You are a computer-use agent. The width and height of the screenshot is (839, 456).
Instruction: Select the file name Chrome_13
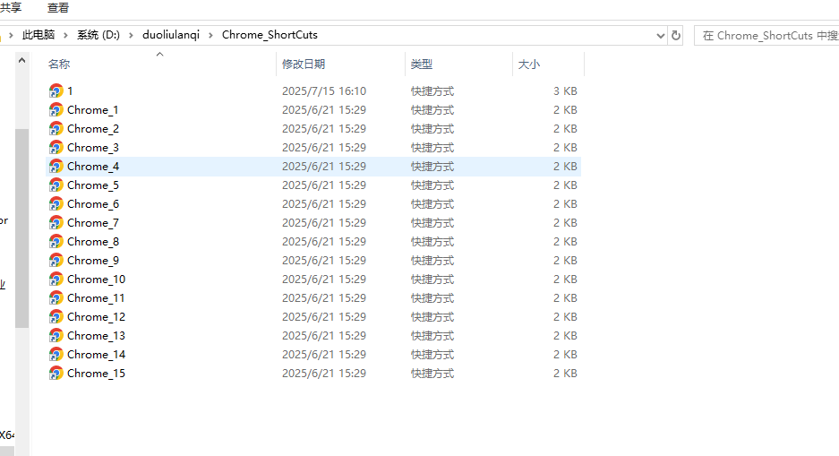click(x=97, y=336)
